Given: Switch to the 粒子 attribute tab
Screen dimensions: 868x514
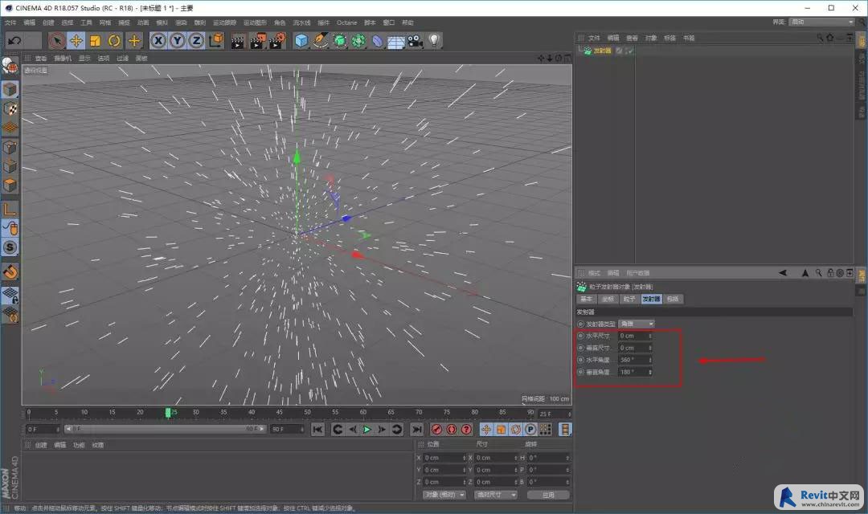Looking at the screenshot, I should pyautogui.click(x=628, y=300).
